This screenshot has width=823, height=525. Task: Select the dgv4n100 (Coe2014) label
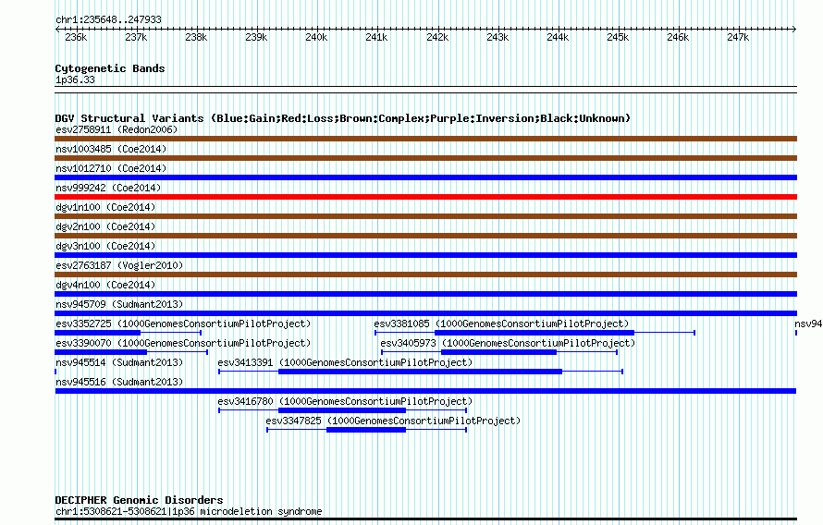105,285
